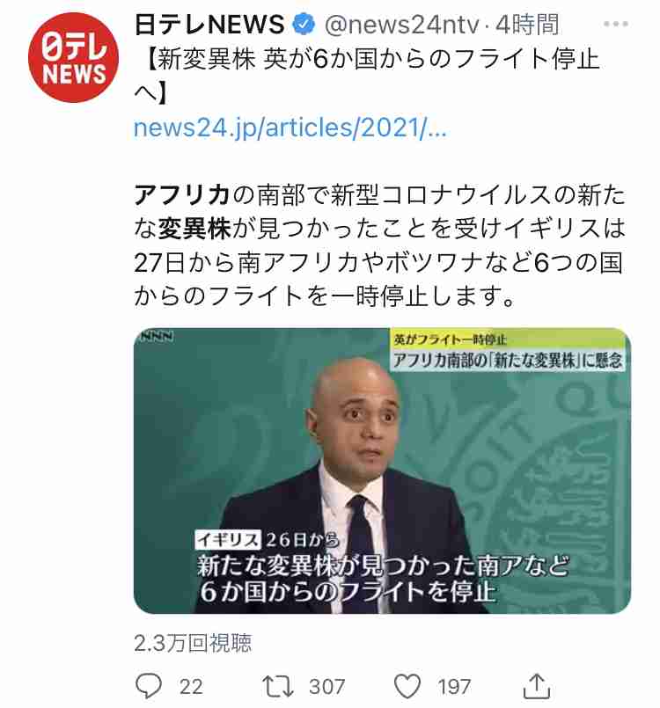This screenshot has height=708, width=660.
Task: Open the @news24ntv handle
Action: tap(401, 25)
